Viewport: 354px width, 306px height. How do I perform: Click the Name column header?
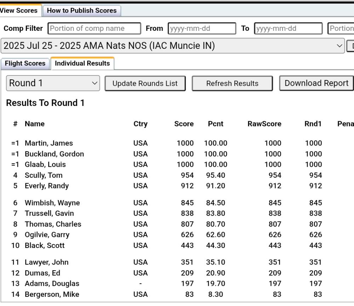tap(35, 124)
